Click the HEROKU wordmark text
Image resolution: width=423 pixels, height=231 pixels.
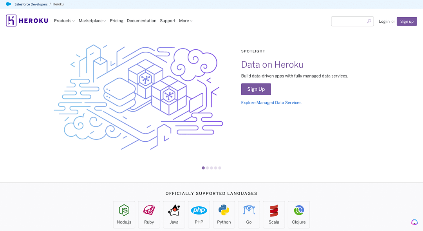(33, 21)
